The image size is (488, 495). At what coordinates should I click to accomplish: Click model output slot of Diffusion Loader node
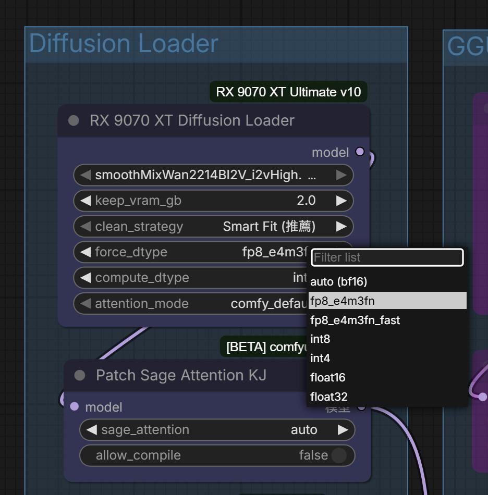pyautogui.click(x=360, y=152)
